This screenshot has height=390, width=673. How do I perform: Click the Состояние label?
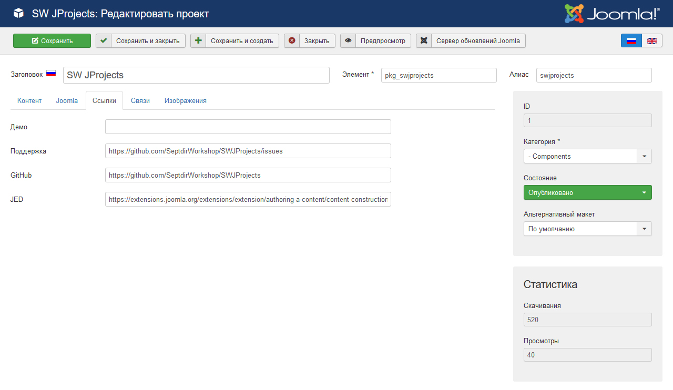click(540, 178)
